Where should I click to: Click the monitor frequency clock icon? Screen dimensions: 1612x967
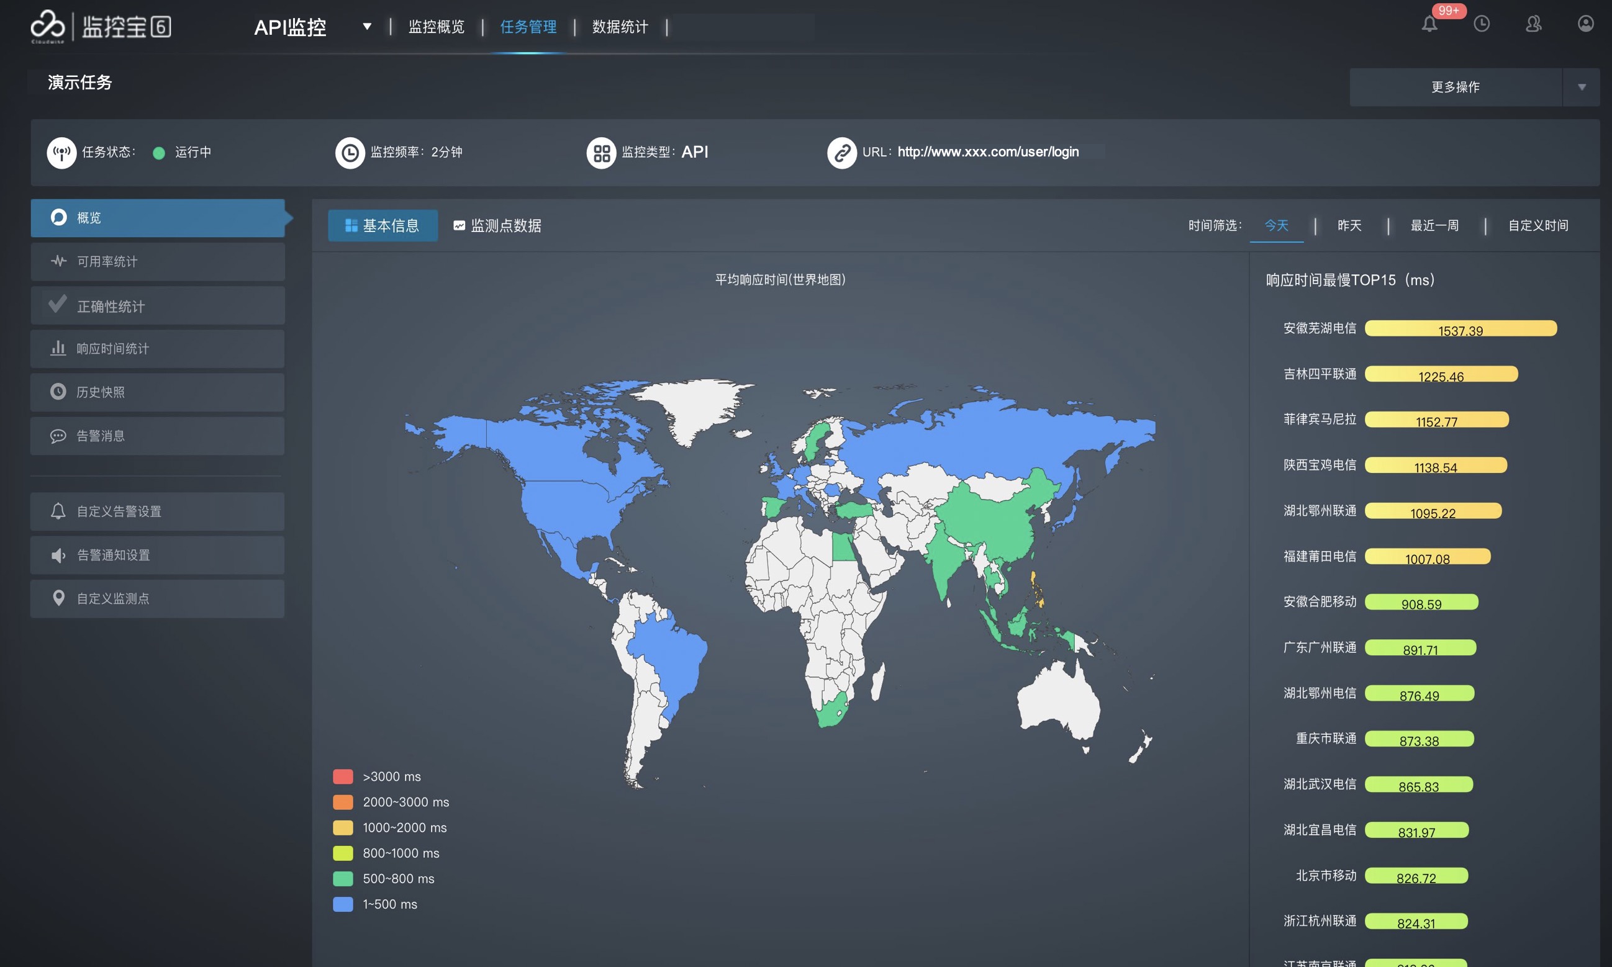(350, 153)
